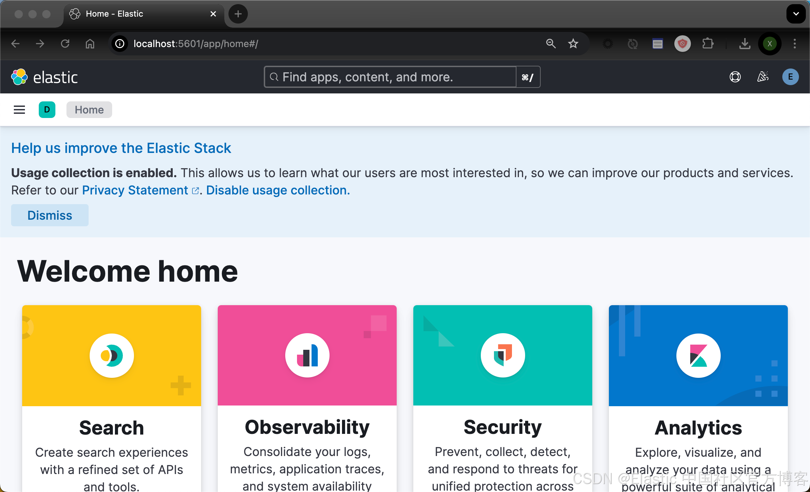Click the red shield ad-blocker extension icon
810x492 pixels.
click(683, 44)
